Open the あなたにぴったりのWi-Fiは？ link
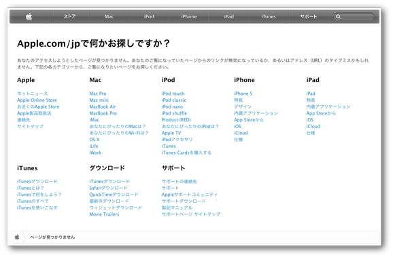 click(x=119, y=133)
